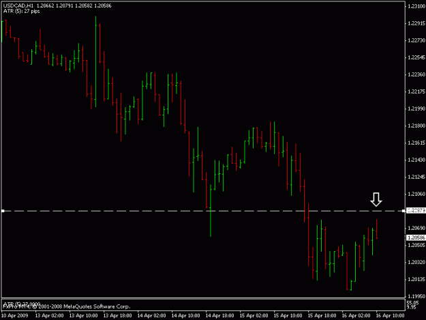Click the '13 Apr 02:00' time label

pyautogui.click(x=50, y=316)
